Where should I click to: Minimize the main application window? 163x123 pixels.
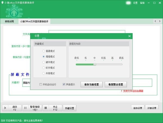tap(148, 3)
